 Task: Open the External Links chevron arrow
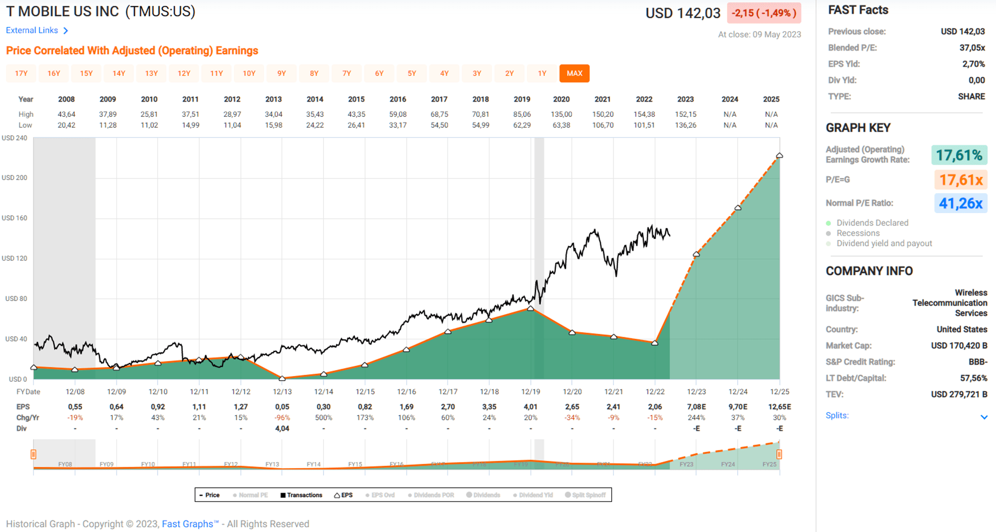click(65, 31)
